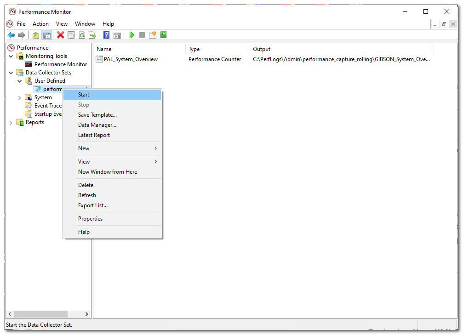Open the File menu

coord(21,24)
